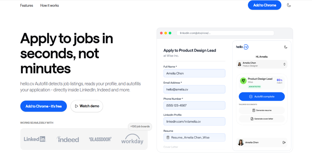Click the logout icon beside Amelia Chen
The height and width of the screenshot is (154, 312).
tap(284, 142)
